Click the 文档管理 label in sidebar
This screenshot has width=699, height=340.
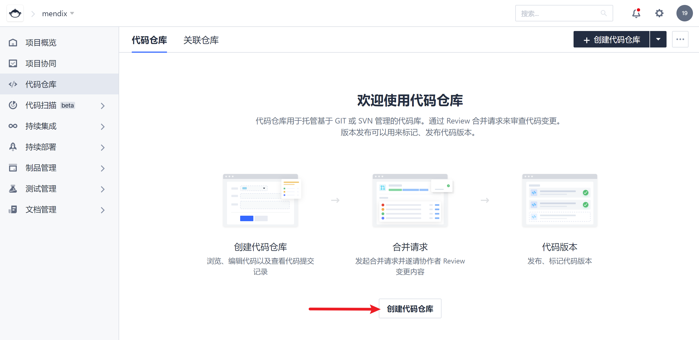point(41,209)
